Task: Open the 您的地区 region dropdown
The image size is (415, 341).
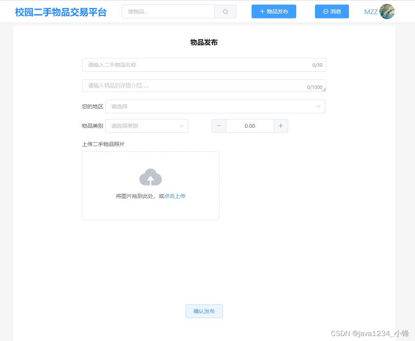Action: (x=215, y=106)
